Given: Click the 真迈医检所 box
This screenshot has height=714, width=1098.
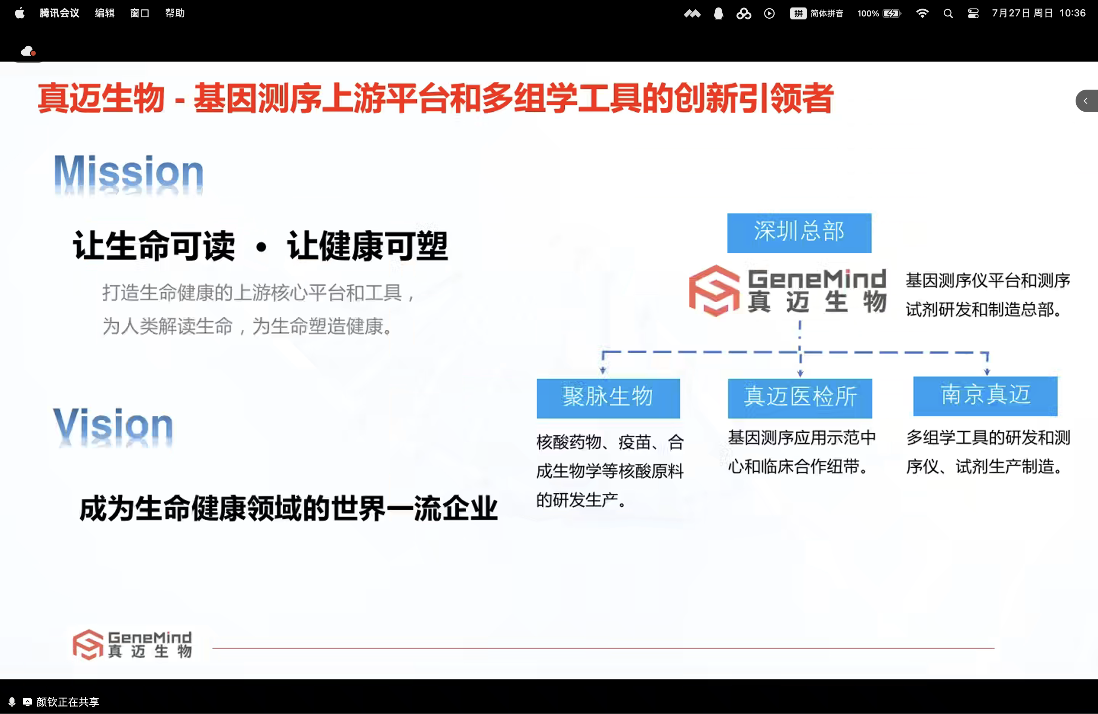Looking at the screenshot, I should coord(800,398).
